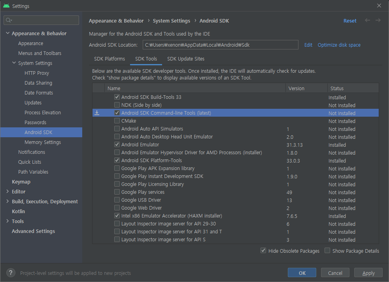The height and width of the screenshot is (282, 389).
Task: Click the Apply button
Action: (368, 273)
